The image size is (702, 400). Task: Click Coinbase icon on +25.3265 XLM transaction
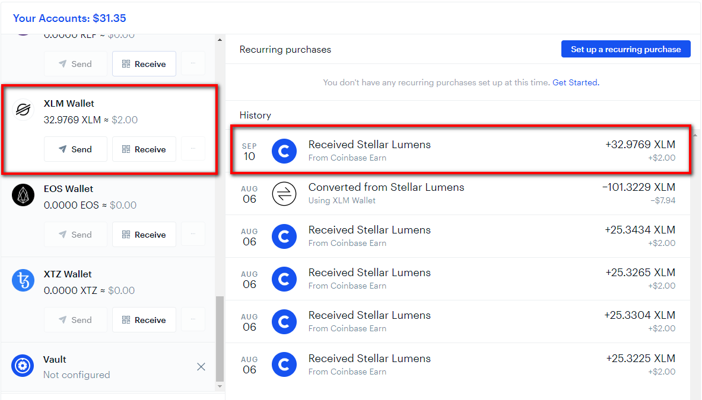pos(284,279)
